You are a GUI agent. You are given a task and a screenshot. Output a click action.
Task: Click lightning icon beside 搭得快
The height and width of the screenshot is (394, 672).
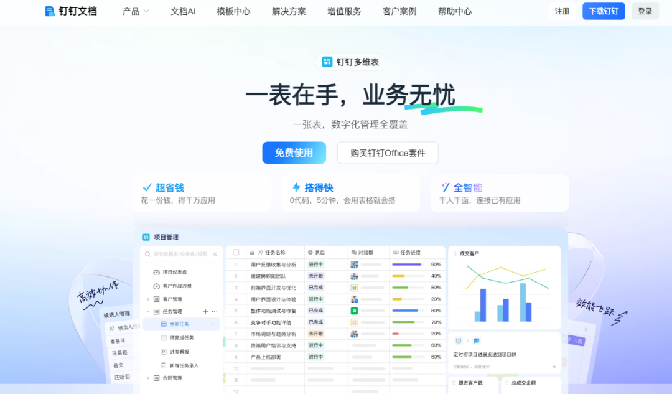click(x=296, y=187)
